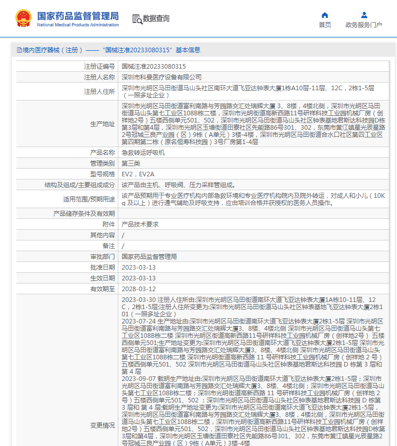
Task: Click the 政务服务门户 user icon
Action: (364, 15)
